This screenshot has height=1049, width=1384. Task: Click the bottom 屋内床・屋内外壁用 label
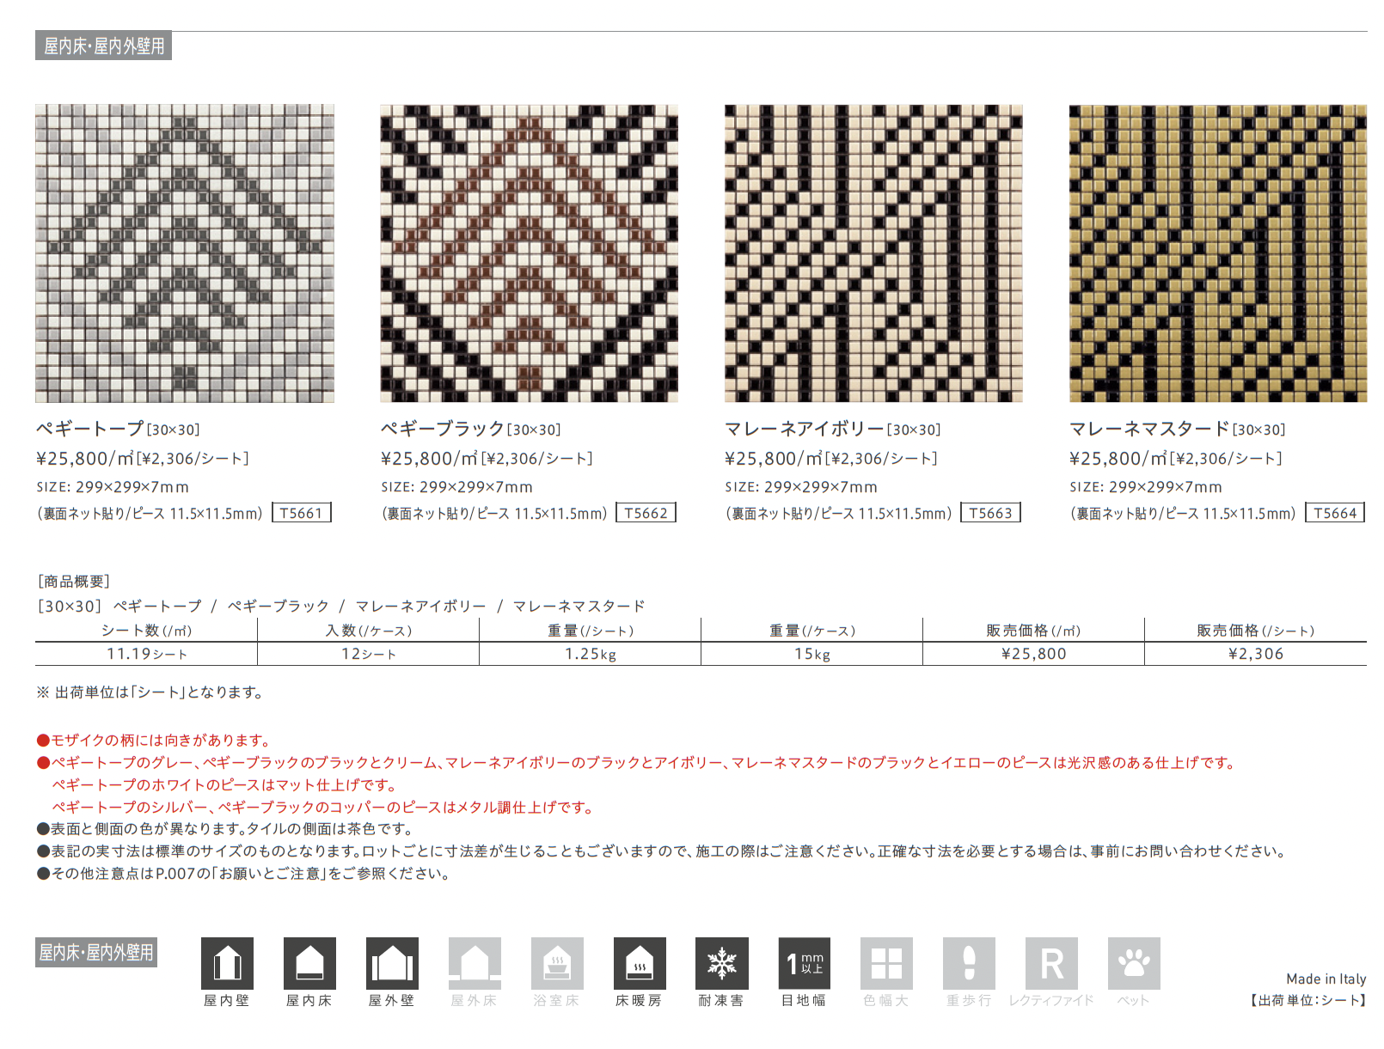point(96,953)
